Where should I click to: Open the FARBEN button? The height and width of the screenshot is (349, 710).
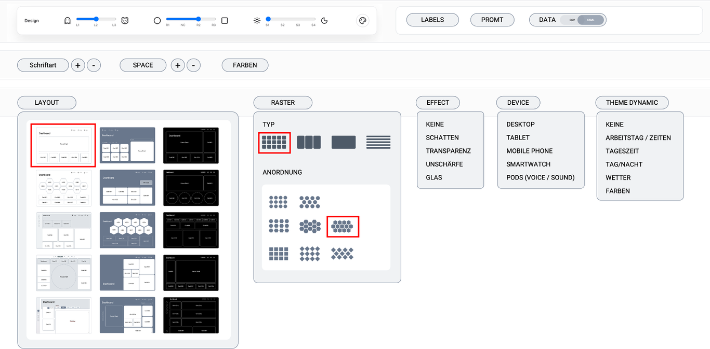tap(245, 65)
